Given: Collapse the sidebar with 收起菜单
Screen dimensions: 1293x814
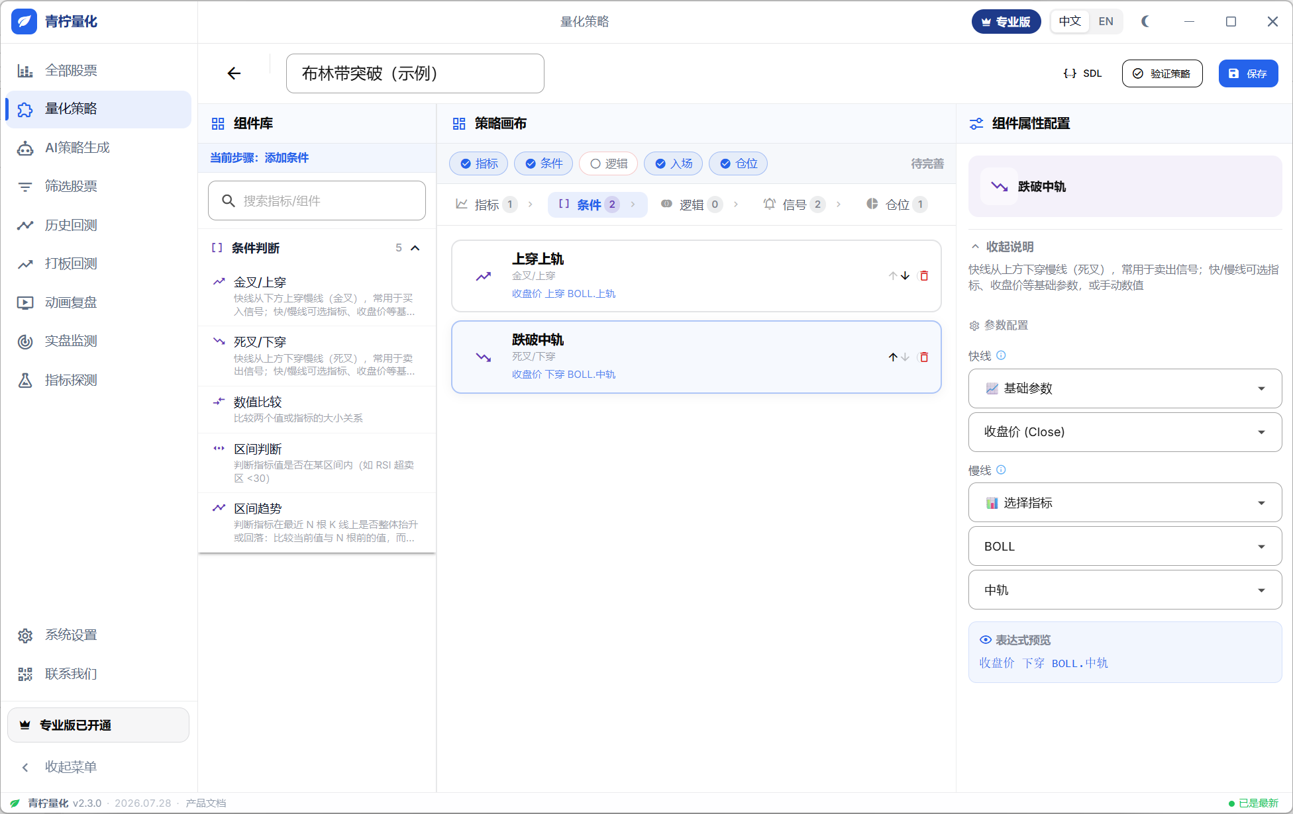Looking at the screenshot, I should coord(98,767).
